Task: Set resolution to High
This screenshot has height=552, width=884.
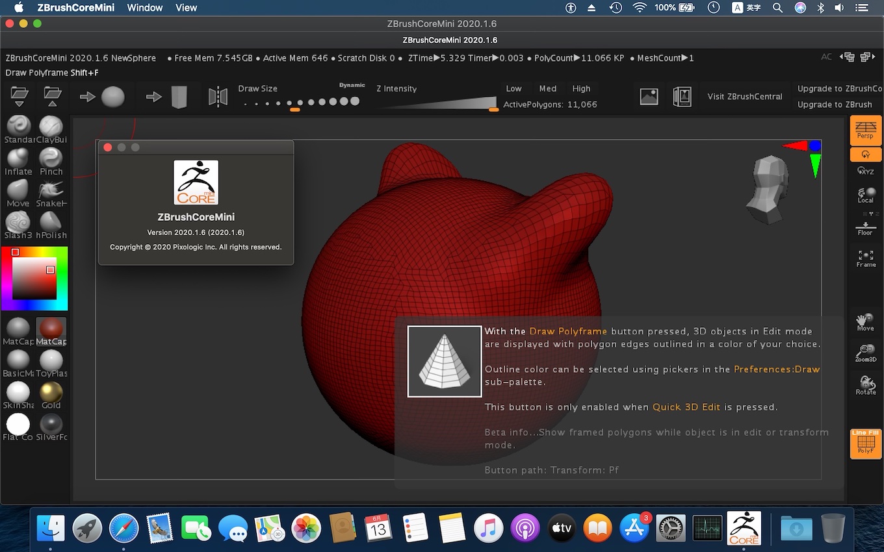Action: pyautogui.click(x=581, y=88)
